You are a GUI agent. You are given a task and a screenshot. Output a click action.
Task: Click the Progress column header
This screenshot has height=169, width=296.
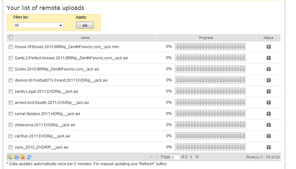206,38
